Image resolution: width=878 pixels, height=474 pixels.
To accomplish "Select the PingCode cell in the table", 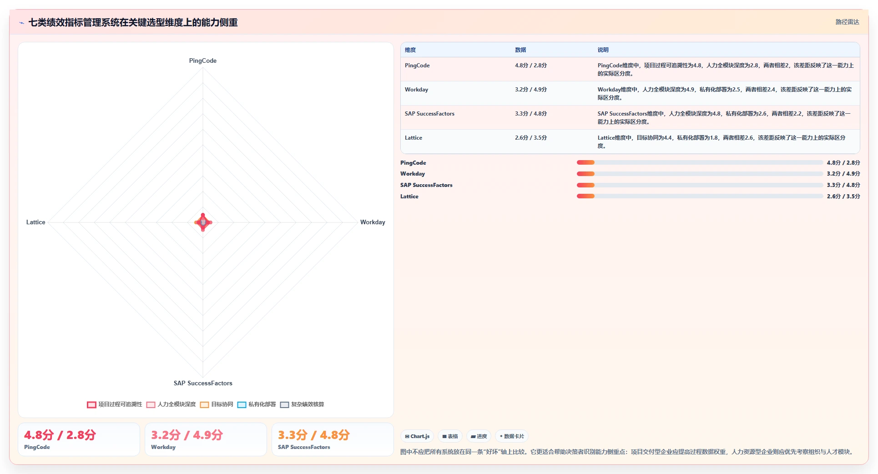I will point(417,66).
